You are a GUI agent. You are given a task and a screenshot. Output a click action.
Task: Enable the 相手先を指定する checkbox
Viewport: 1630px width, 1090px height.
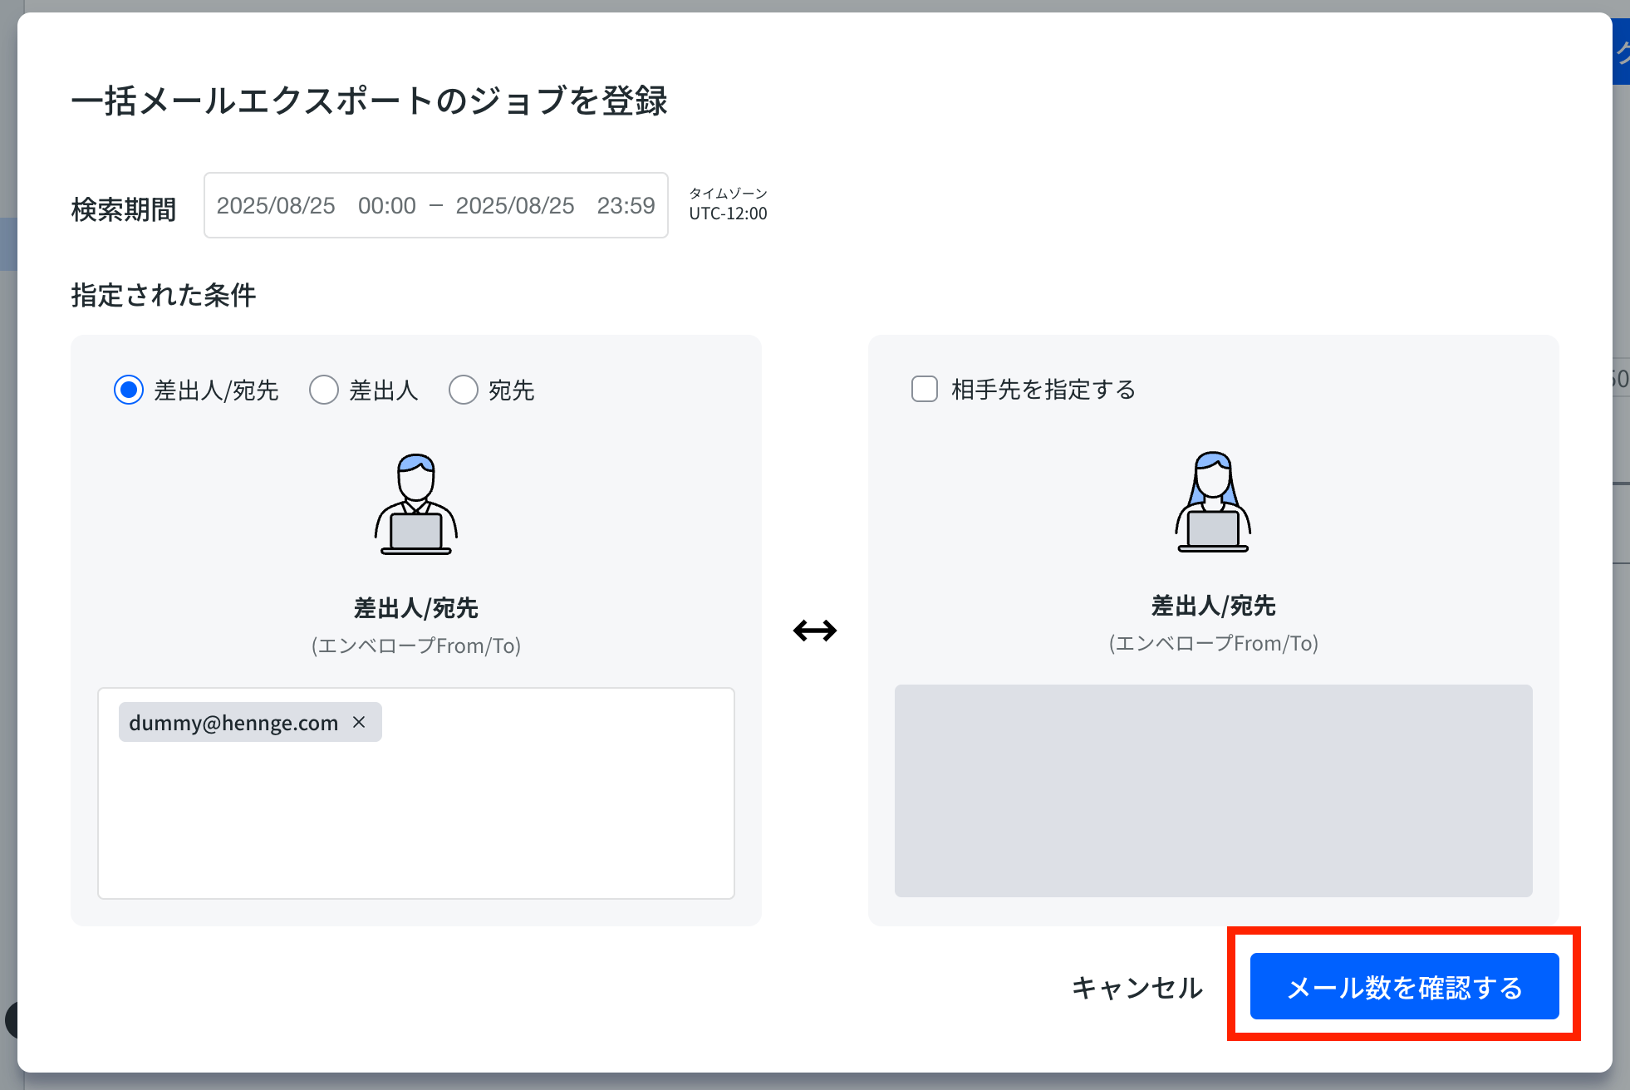924,389
